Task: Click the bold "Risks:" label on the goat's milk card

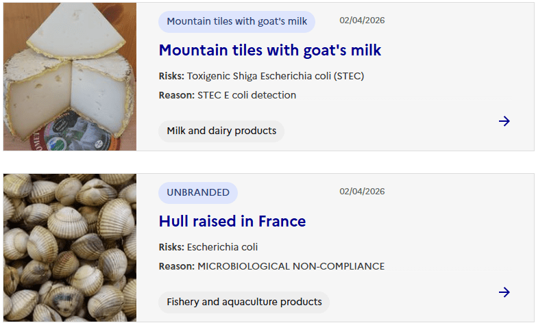Action: click(x=171, y=76)
